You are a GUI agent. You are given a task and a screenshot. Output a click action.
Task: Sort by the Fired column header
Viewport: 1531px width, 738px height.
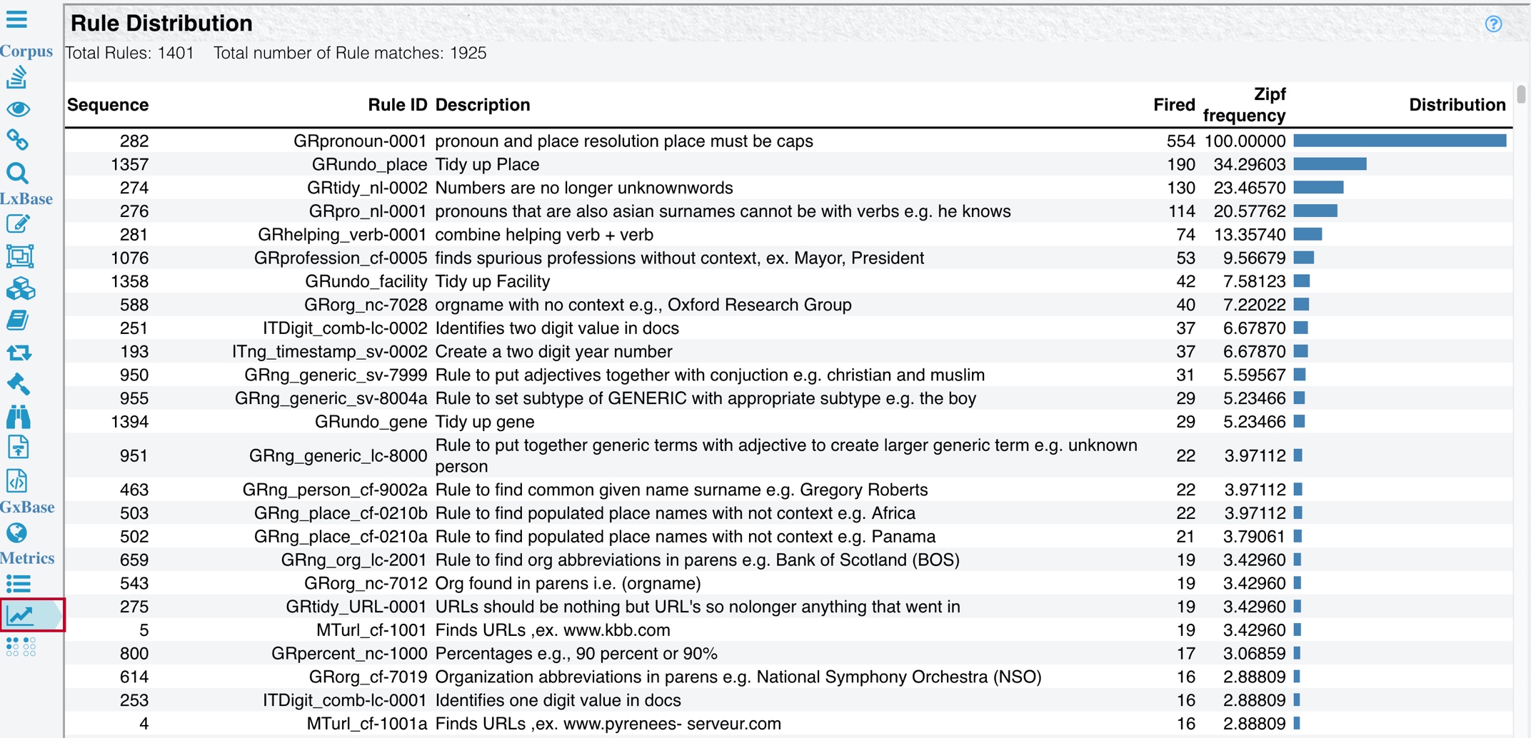[1173, 105]
